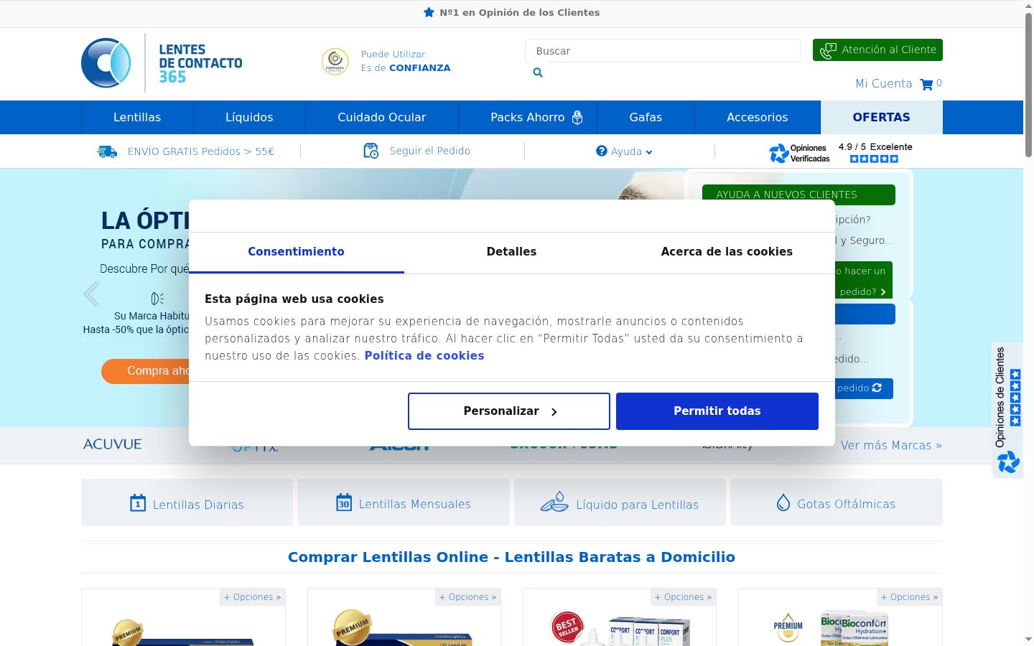Click the Buscar search field
The width and height of the screenshot is (1034, 646).
663,51
